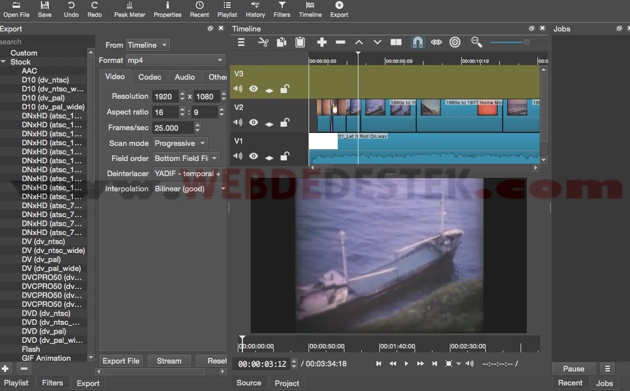Switch to the Playlist tab at bottom
Image resolution: width=630 pixels, height=391 pixels.
click(x=16, y=383)
